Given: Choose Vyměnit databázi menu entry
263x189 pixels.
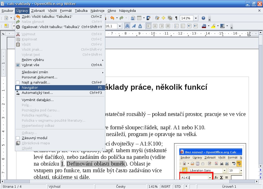Looking at the screenshot, I should pyautogui.click(x=60, y=100).
